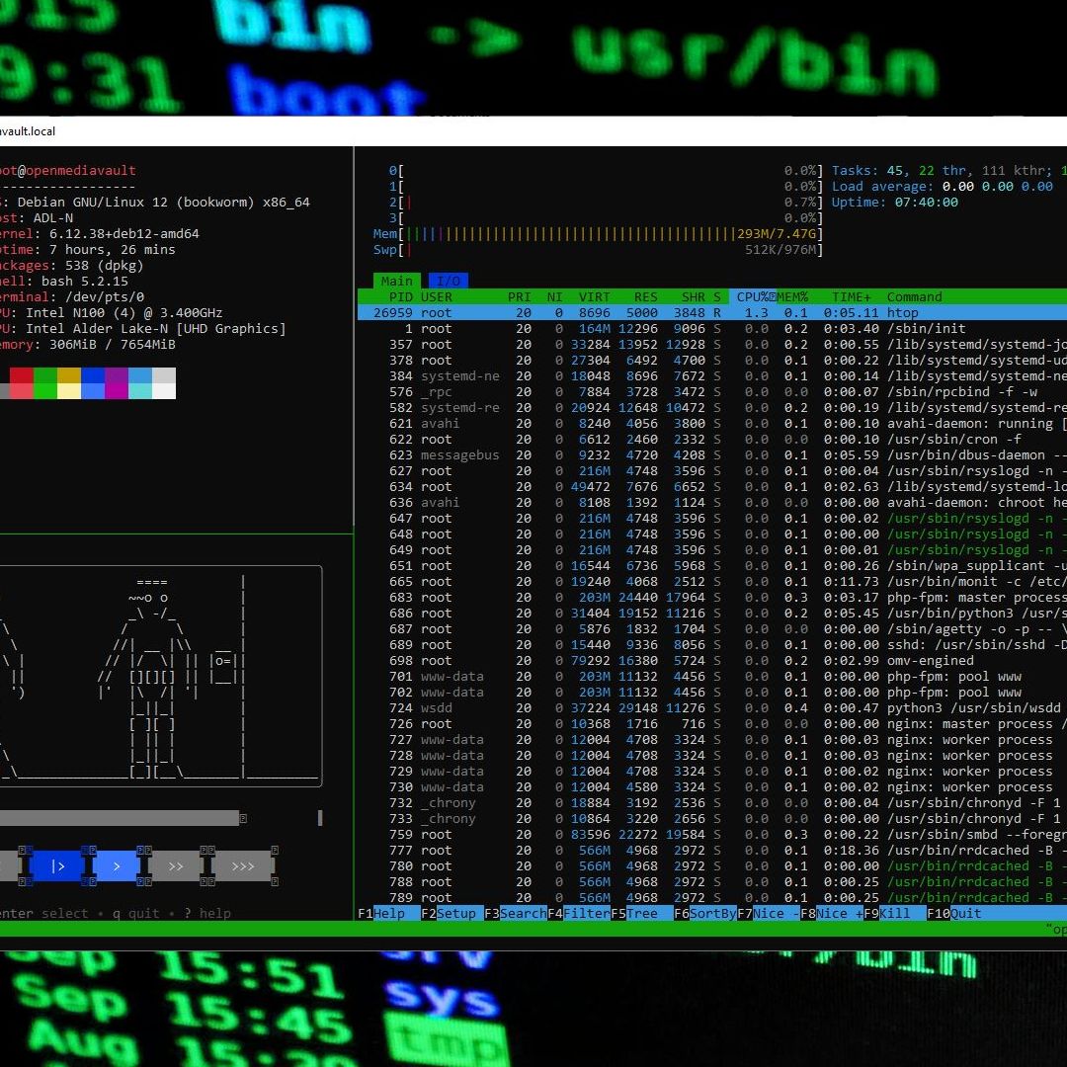Click the PRI column header
The width and height of the screenshot is (1067, 1067).
[x=520, y=296]
